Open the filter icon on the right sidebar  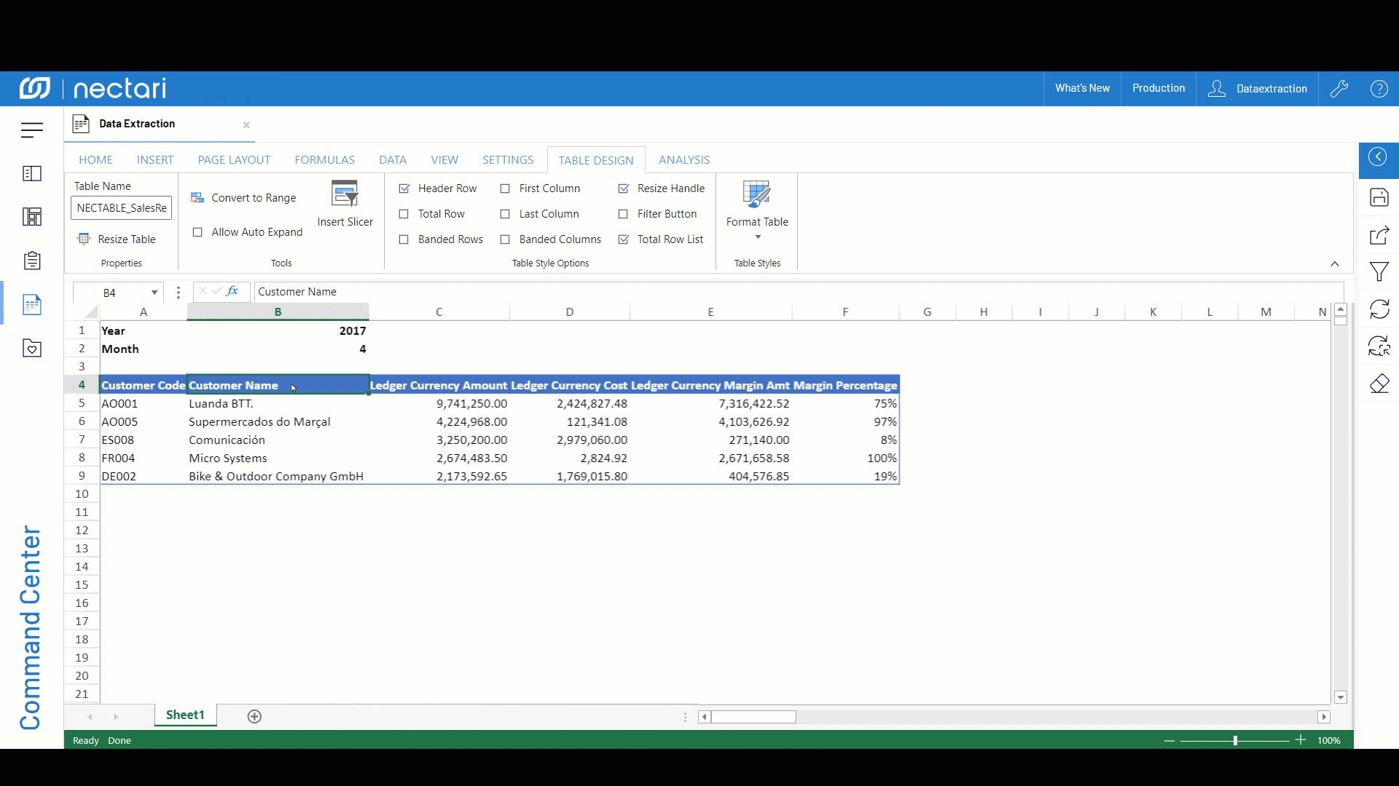point(1379,271)
